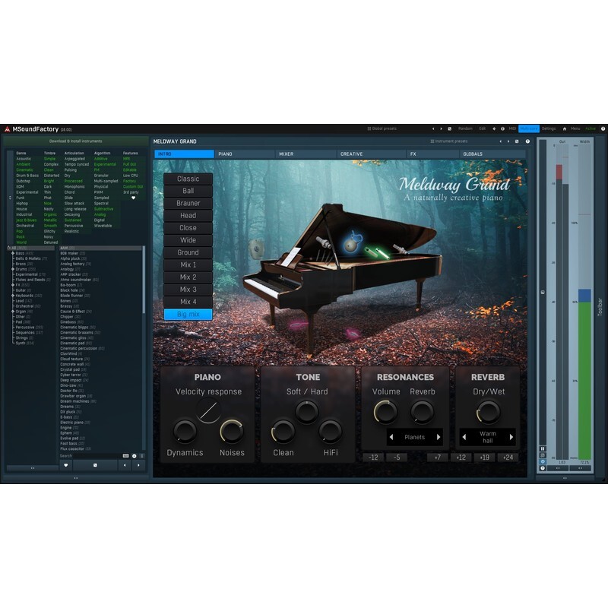Toggle the Cinematic genre filter
This screenshot has width=608, height=608.
[x=24, y=169]
